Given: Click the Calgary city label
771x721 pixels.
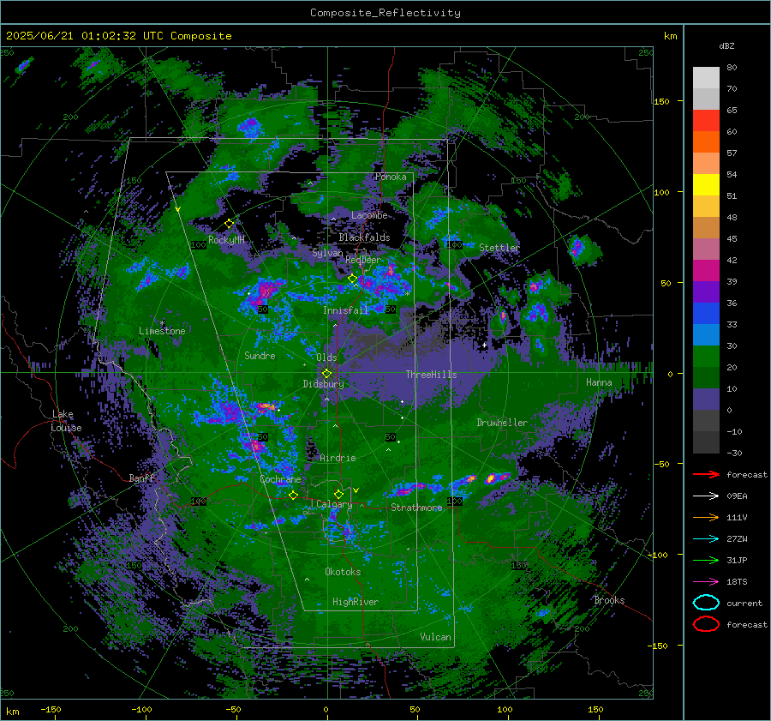Looking at the screenshot, I should [334, 504].
